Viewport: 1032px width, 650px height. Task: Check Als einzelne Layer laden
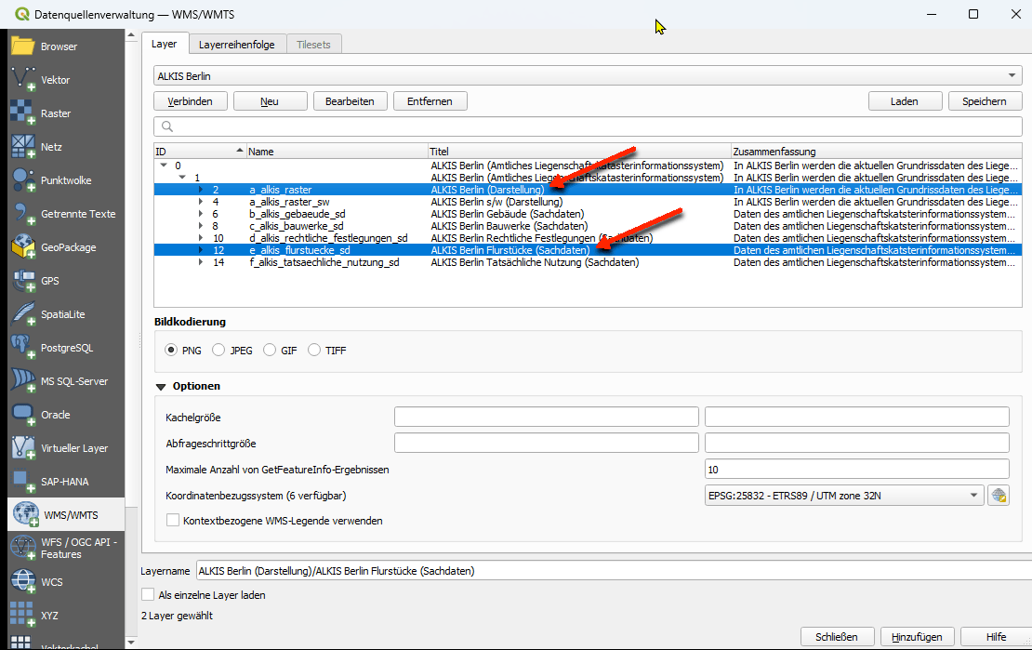coord(148,594)
